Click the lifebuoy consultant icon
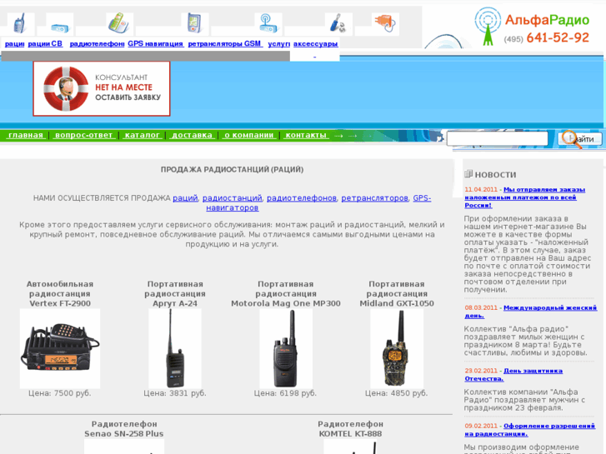This screenshot has width=606, height=454. point(65,89)
